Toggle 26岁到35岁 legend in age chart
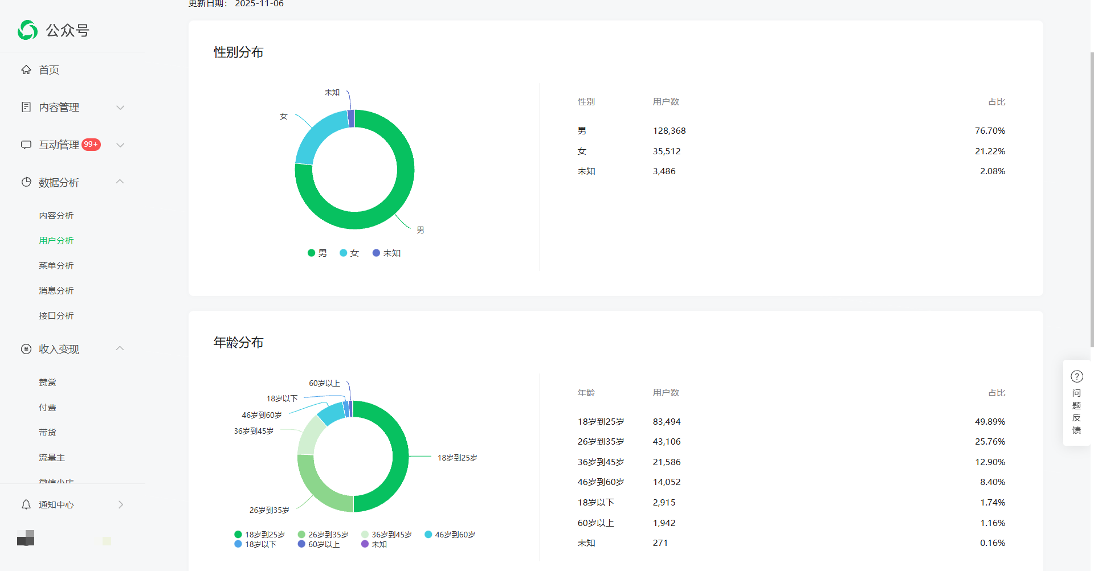Viewport: 1094px width, 571px height. [323, 535]
